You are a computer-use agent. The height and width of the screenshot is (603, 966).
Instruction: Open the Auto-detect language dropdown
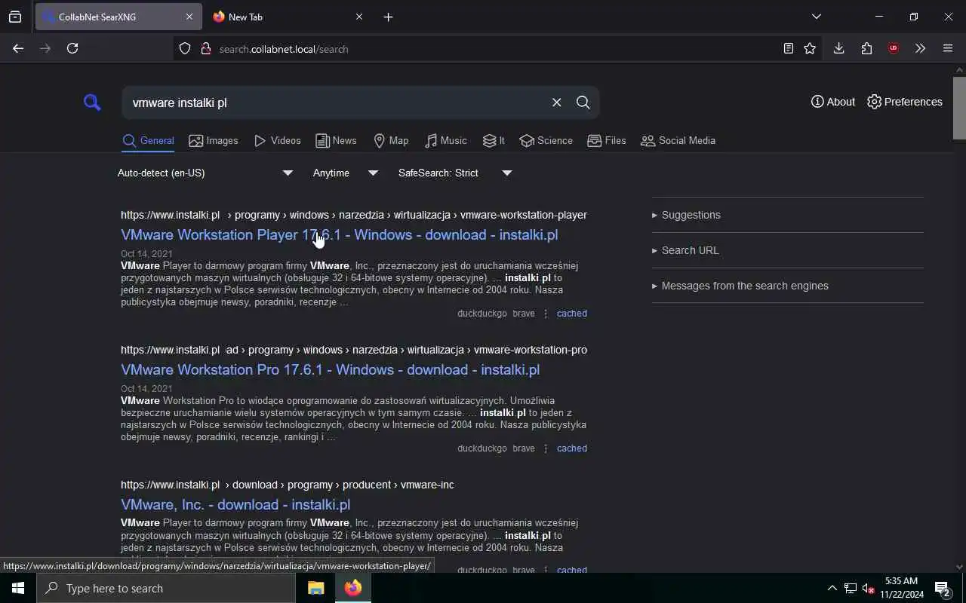point(205,173)
